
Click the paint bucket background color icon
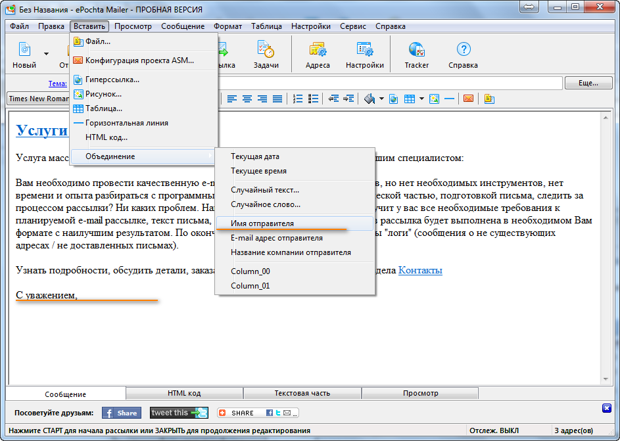[x=370, y=99]
